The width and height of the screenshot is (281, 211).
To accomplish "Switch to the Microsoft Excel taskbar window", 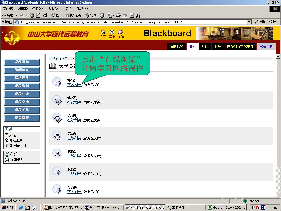I will [x=227, y=207].
